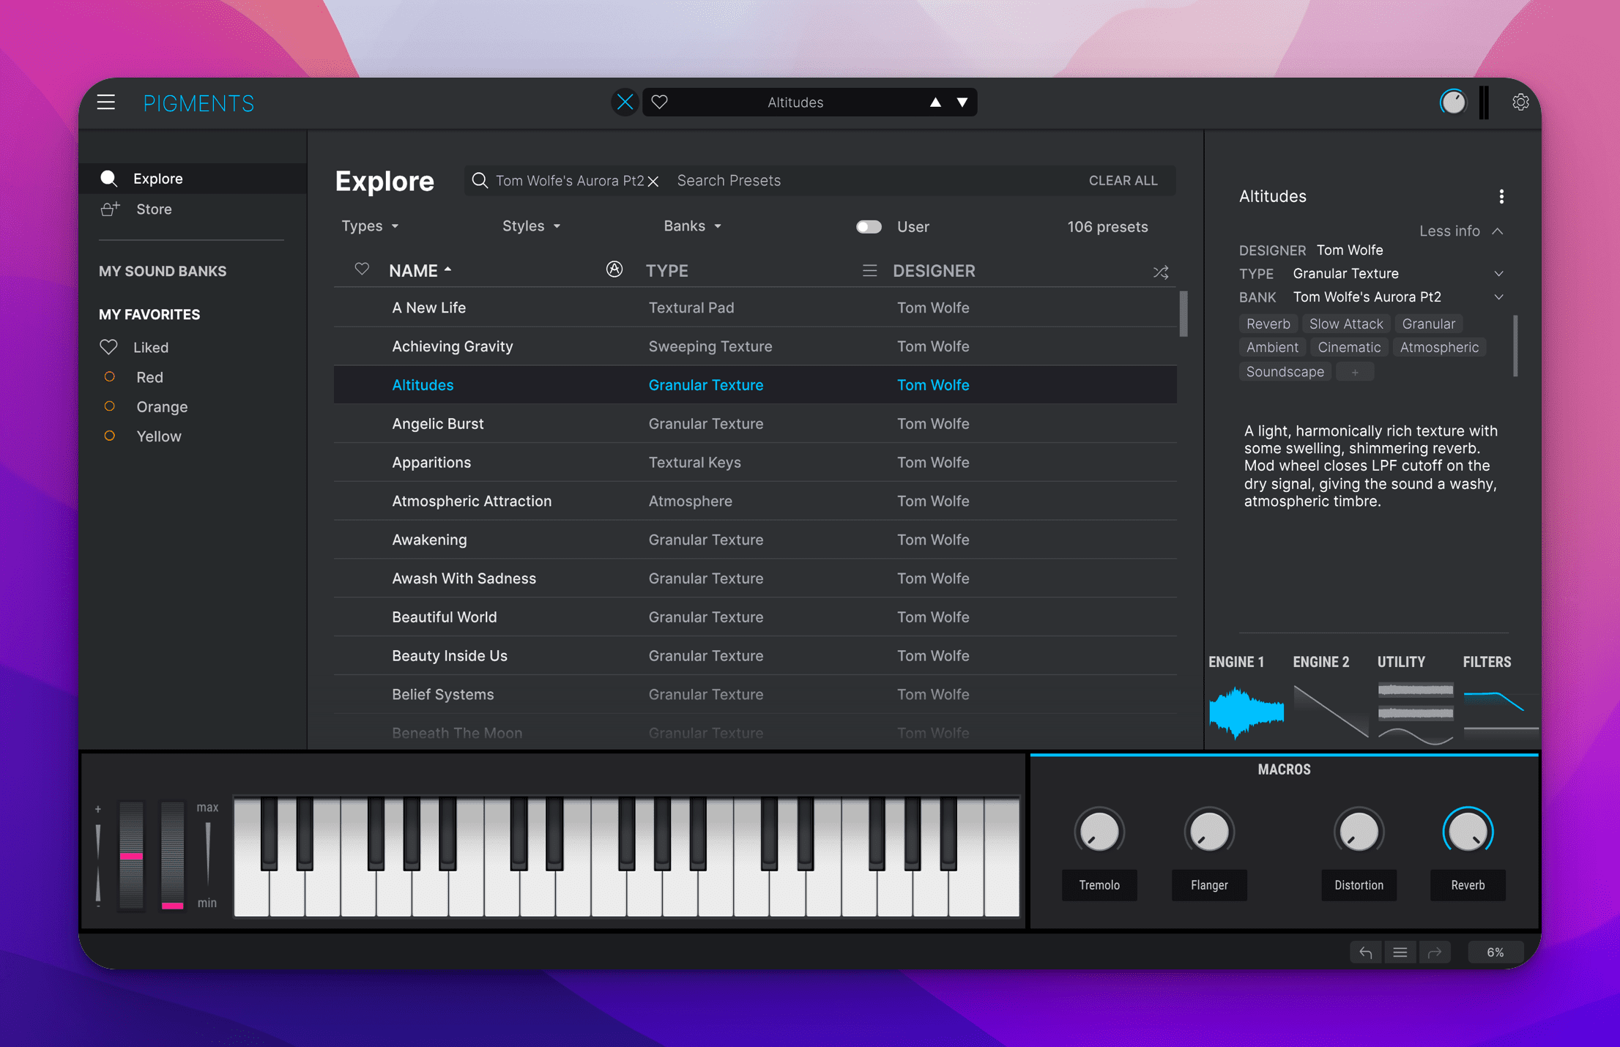This screenshot has width=1620, height=1047.
Task: Open column options list icon
Action: (869, 271)
